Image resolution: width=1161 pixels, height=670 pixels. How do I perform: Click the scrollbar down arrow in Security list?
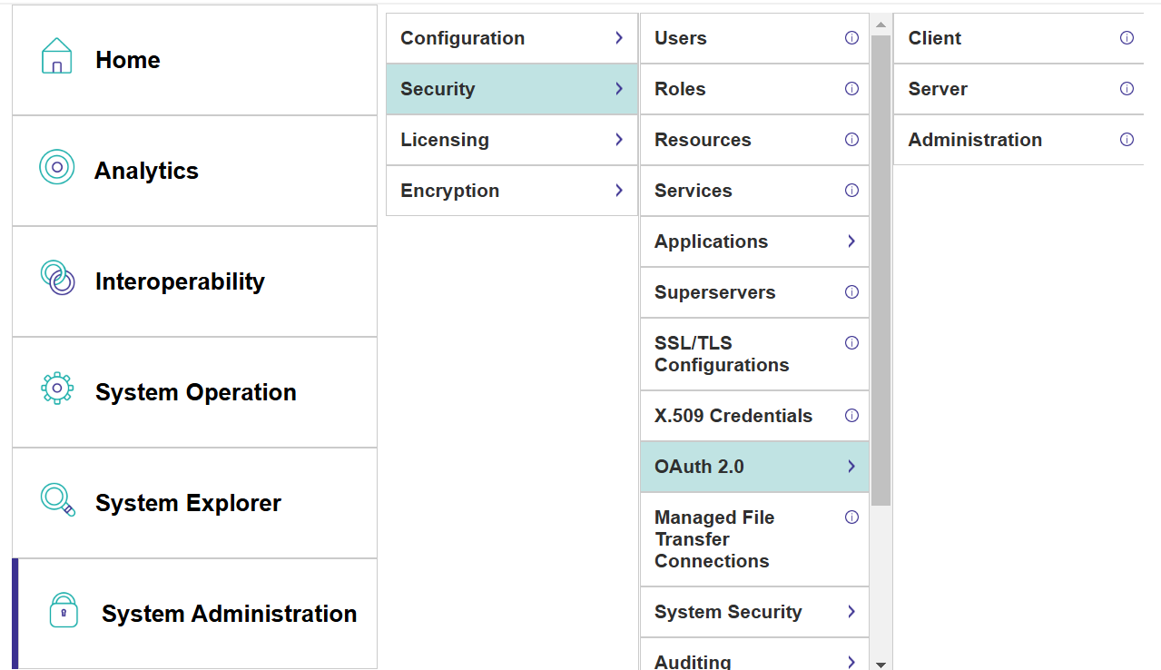tap(880, 664)
